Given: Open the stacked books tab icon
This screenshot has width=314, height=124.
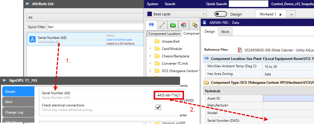Looking at the screenshot, I should [x=183, y=25].
